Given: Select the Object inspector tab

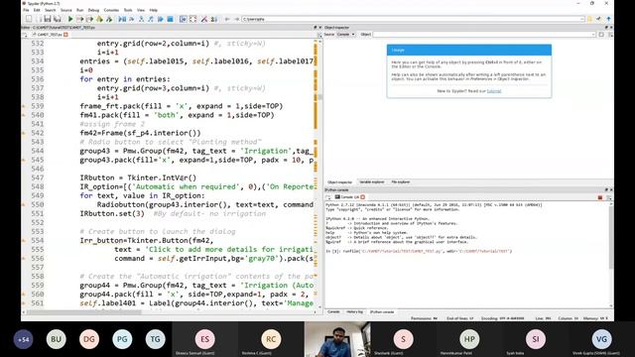Looking at the screenshot, I should pos(339,182).
